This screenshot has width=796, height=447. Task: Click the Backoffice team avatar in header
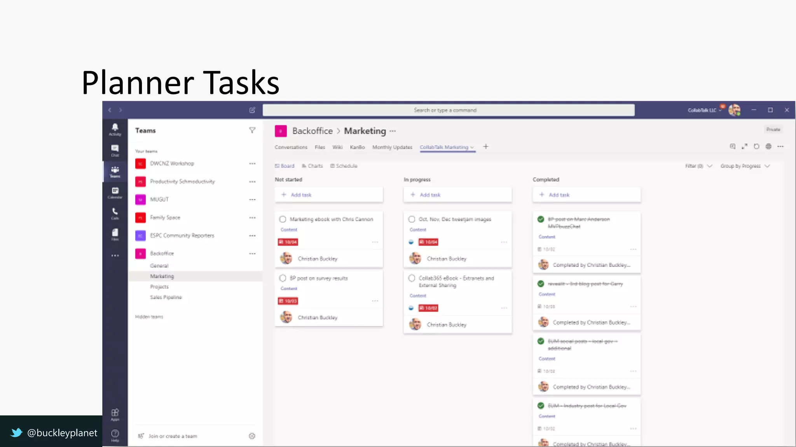click(x=281, y=131)
